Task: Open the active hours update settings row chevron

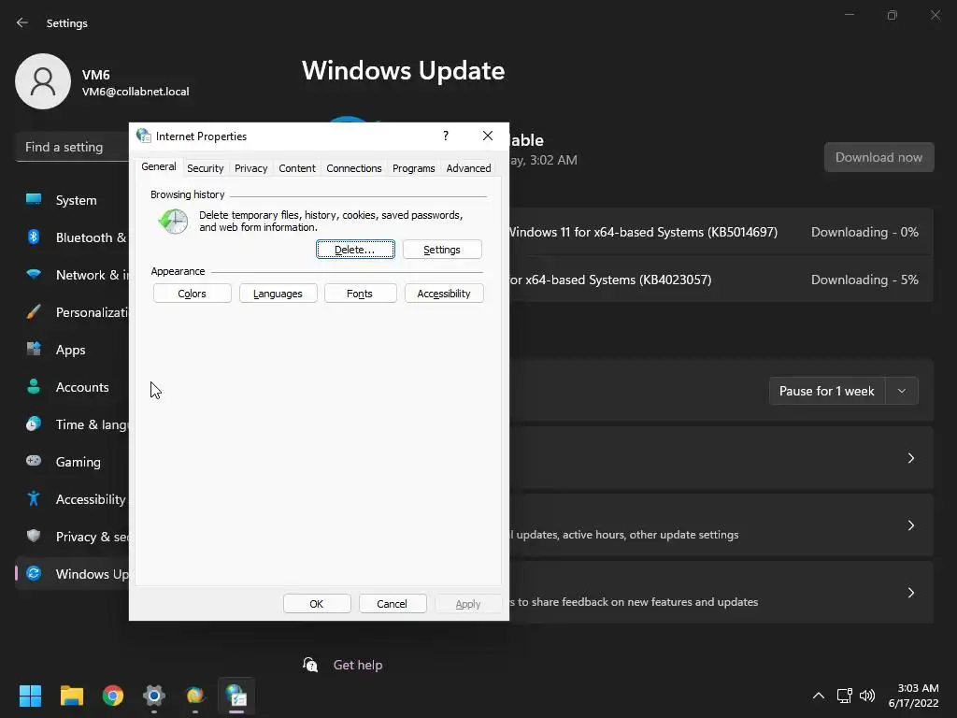Action: click(910, 525)
